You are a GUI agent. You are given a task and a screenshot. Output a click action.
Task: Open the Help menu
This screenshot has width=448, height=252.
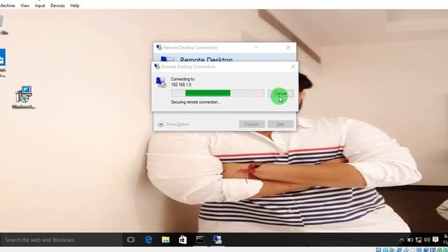click(75, 6)
